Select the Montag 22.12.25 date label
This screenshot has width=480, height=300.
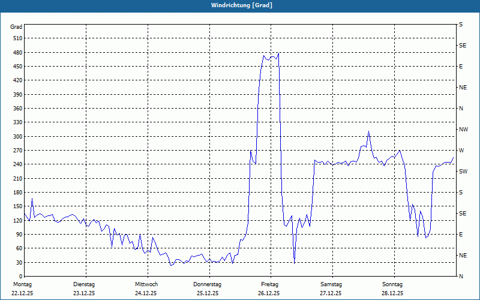pyautogui.click(x=22, y=289)
